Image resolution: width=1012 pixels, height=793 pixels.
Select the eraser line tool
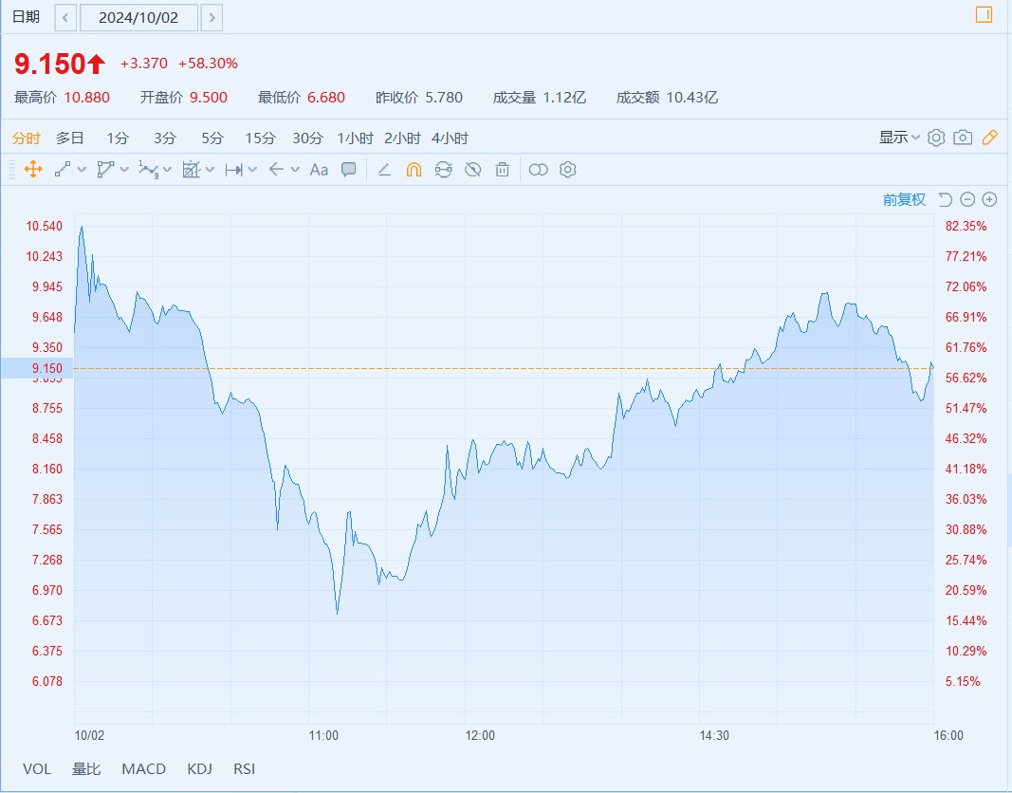(384, 170)
